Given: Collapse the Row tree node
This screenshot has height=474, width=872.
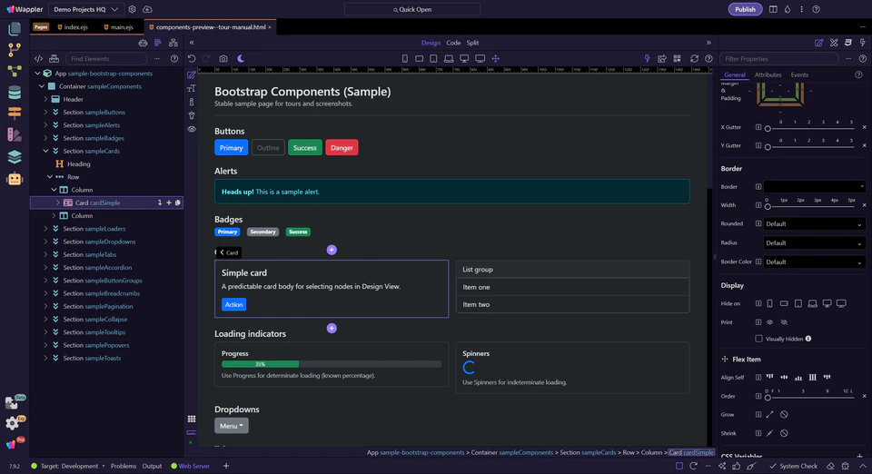Looking at the screenshot, I should [x=49, y=177].
